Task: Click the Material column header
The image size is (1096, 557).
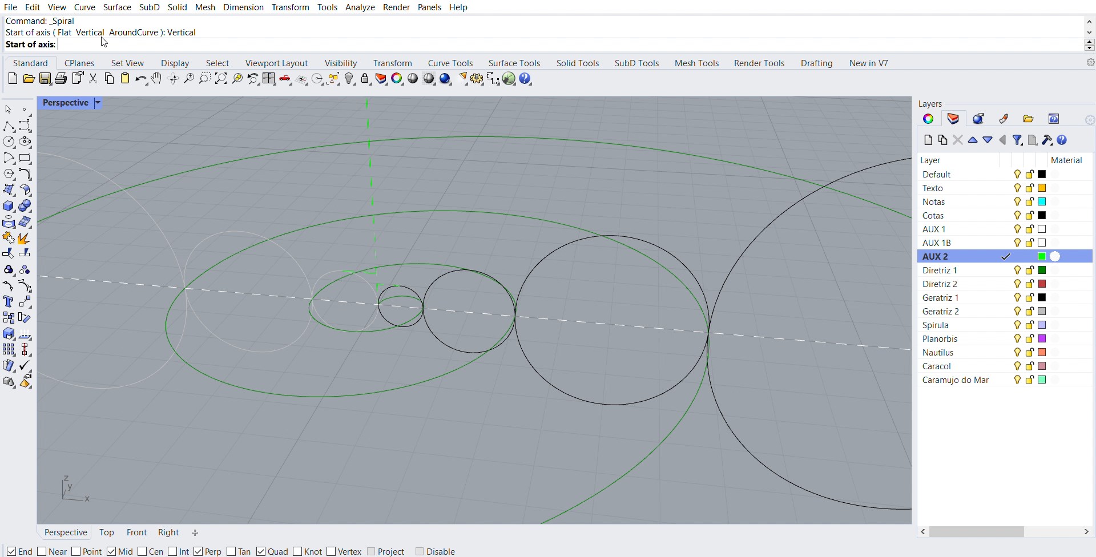Action: [x=1066, y=160]
